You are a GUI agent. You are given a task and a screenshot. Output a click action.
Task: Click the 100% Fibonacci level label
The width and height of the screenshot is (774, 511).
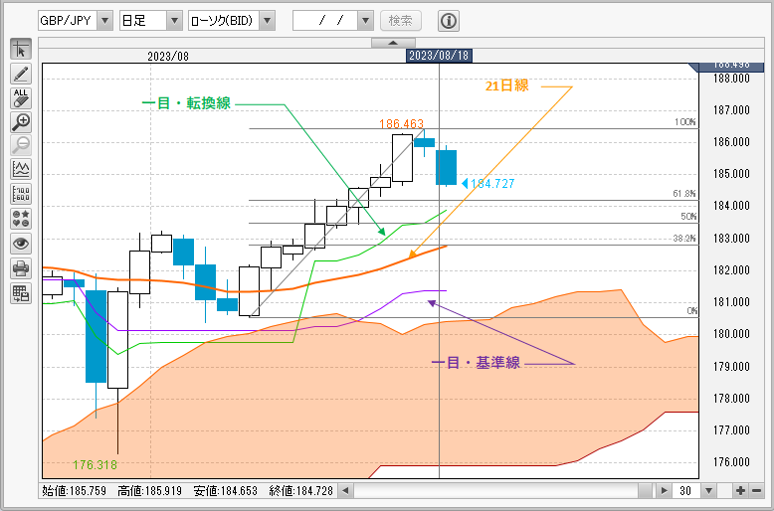click(x=685, y=122)
